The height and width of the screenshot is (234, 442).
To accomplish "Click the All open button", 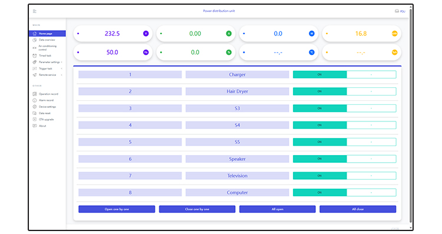I will point(278,209).
